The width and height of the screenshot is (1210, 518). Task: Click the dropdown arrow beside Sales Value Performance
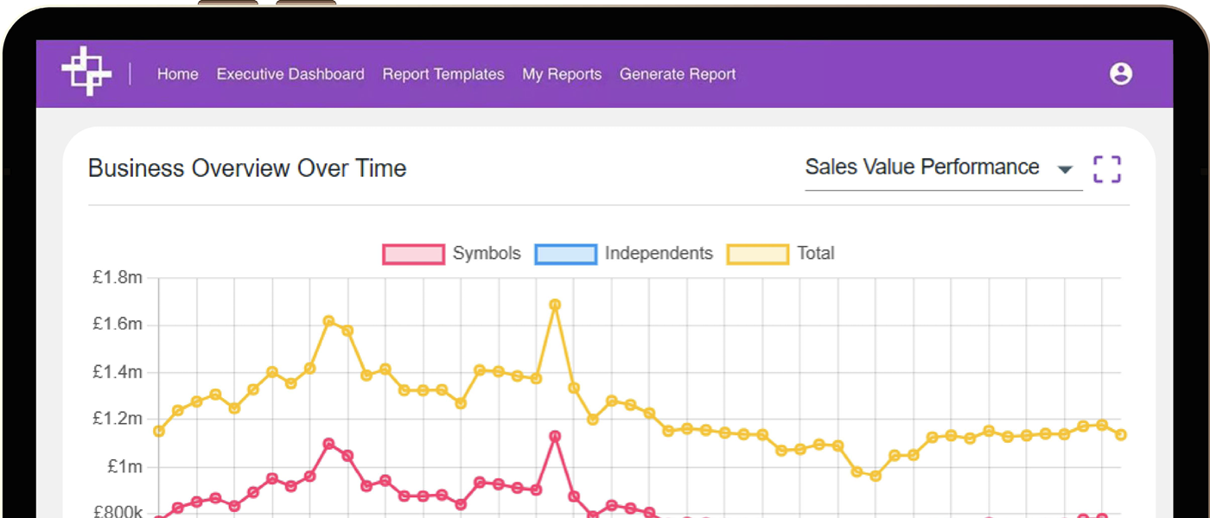click(x=1065, y=170)
